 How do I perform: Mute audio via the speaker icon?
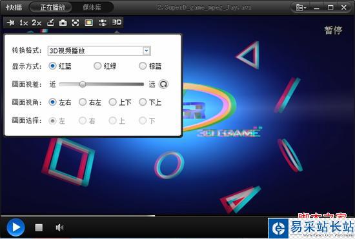point(59,227)
